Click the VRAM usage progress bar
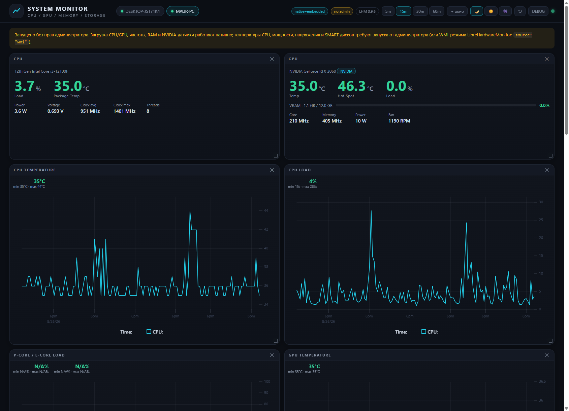 pos(436,105)
